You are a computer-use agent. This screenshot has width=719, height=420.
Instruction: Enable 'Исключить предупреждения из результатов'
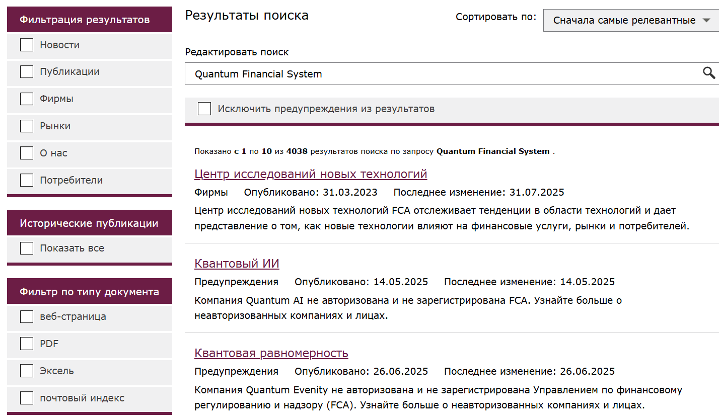click(204, 108)
